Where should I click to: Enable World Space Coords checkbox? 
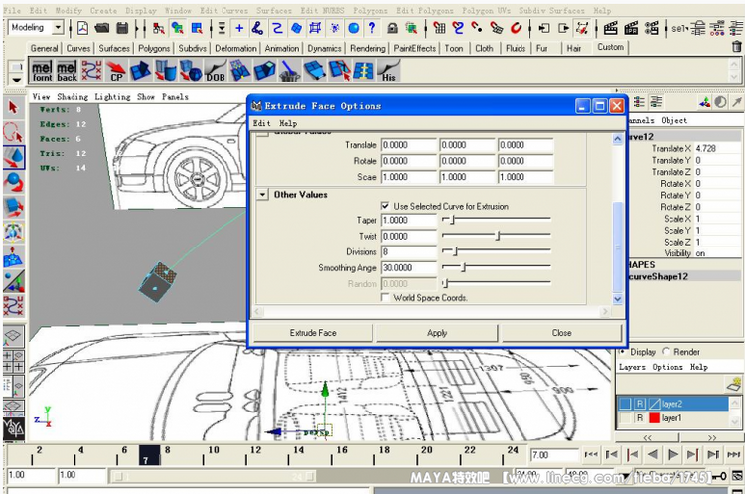pyautogui.click(x=385, y=297)
